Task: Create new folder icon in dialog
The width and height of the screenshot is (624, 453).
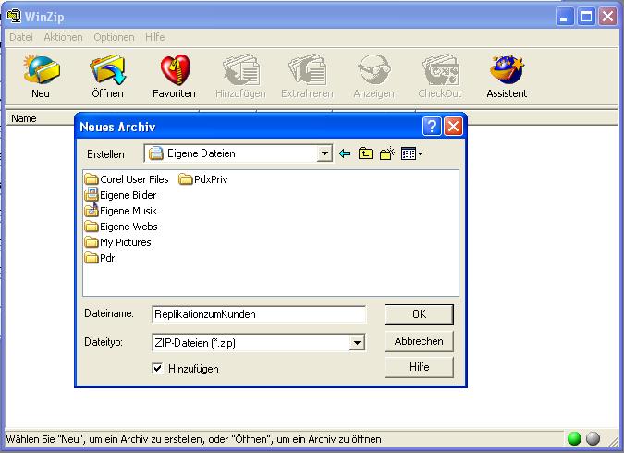Action: [x=387, y=153]
